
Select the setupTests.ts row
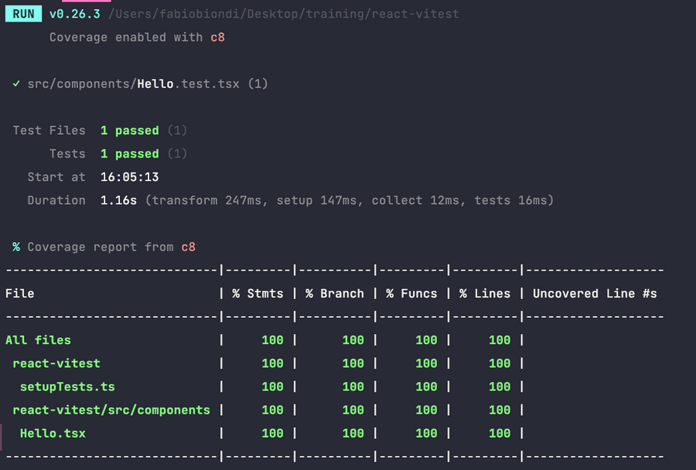pos(67,387)
